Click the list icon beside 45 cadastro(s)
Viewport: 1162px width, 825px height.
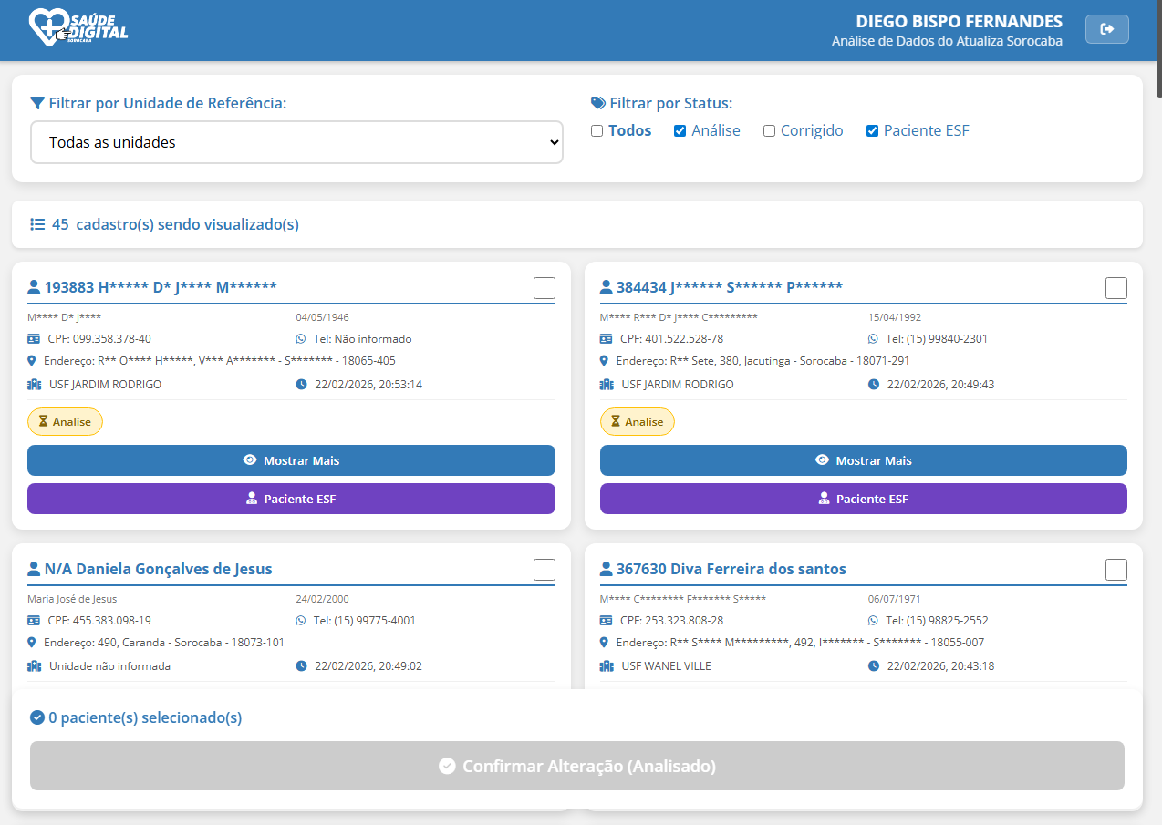click(x=37, y=224)
